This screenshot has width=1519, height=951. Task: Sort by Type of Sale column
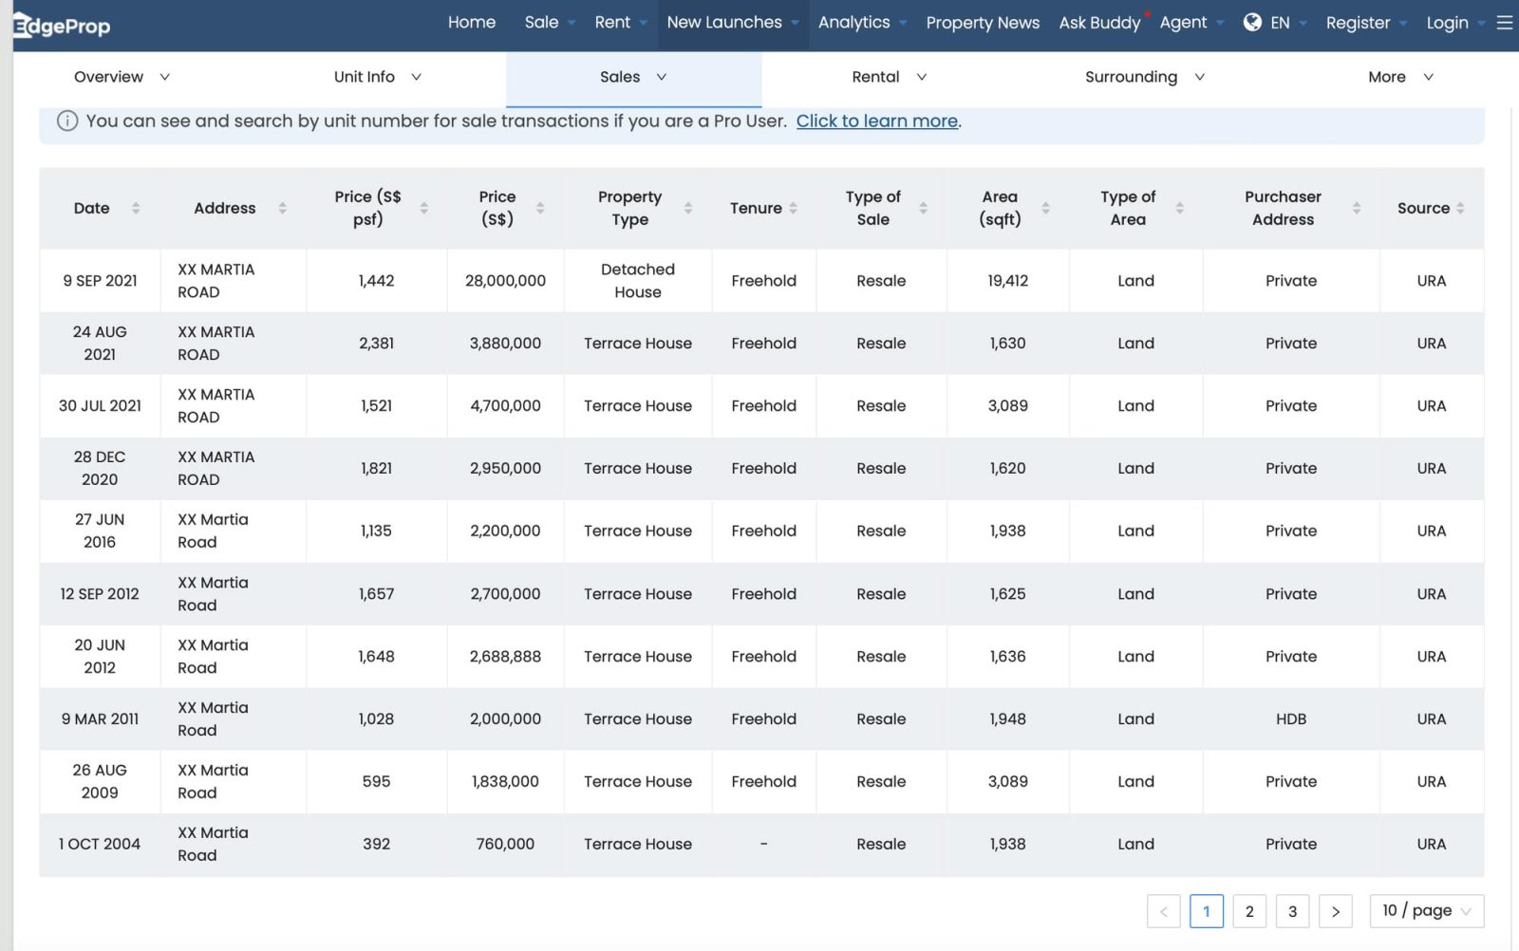pos(923,208)
